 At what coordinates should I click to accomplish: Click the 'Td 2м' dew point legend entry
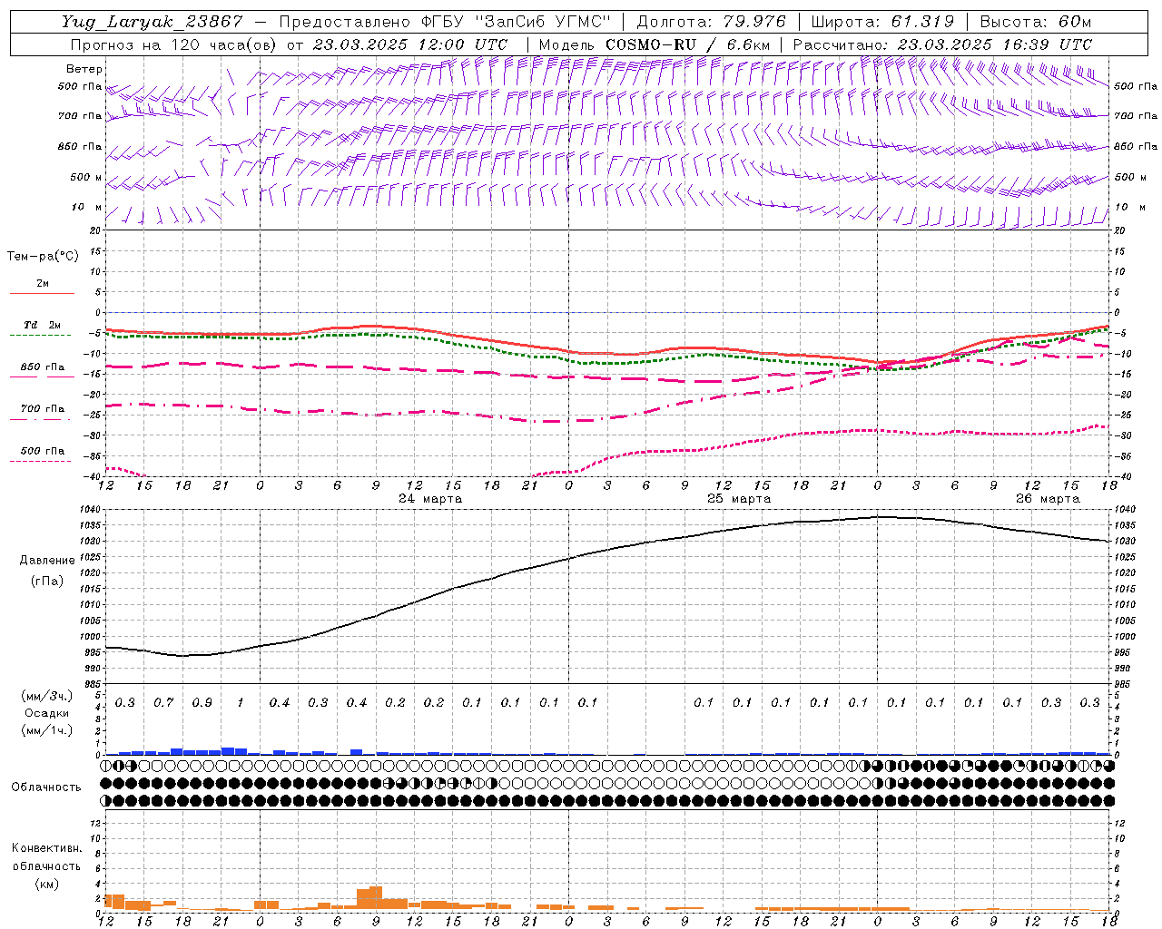tap(43, 325)
